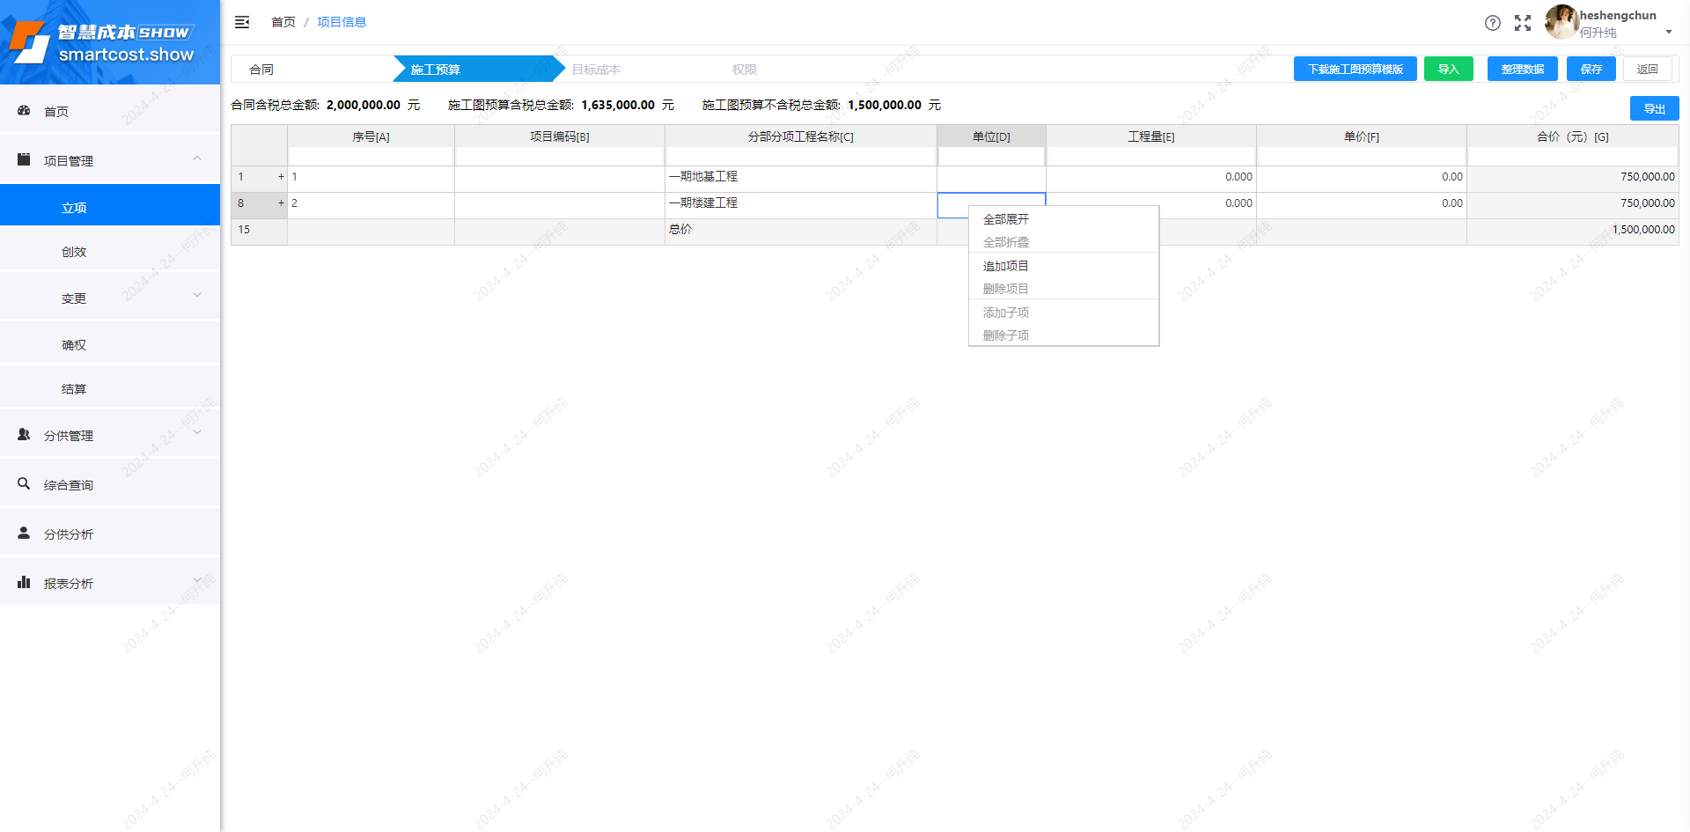Click the 下载施工图预算模版 button
The height and width of the screenshot is (832, 1690).
(x=1355, y=70)
